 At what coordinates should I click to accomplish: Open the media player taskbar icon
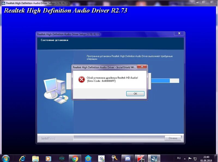click(x=49, y=158)
